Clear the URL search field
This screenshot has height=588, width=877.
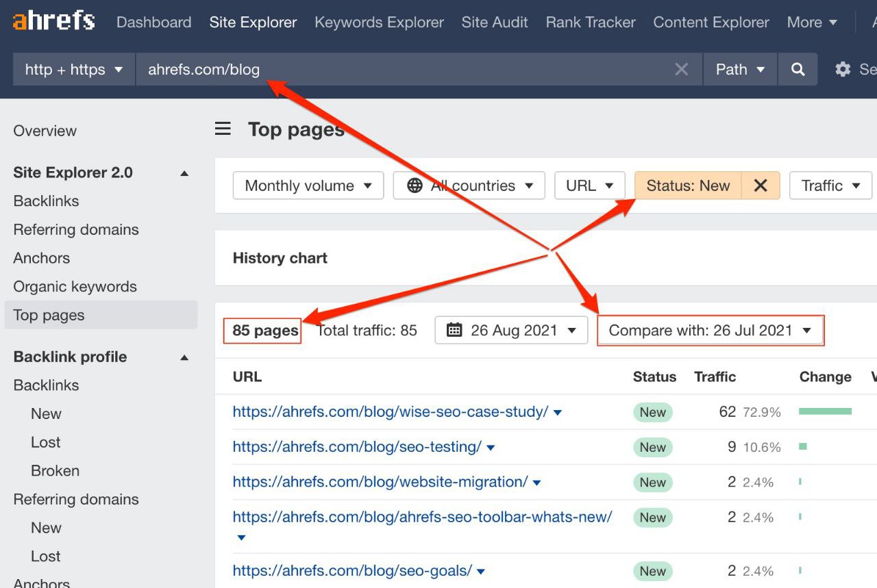[681, 69]
